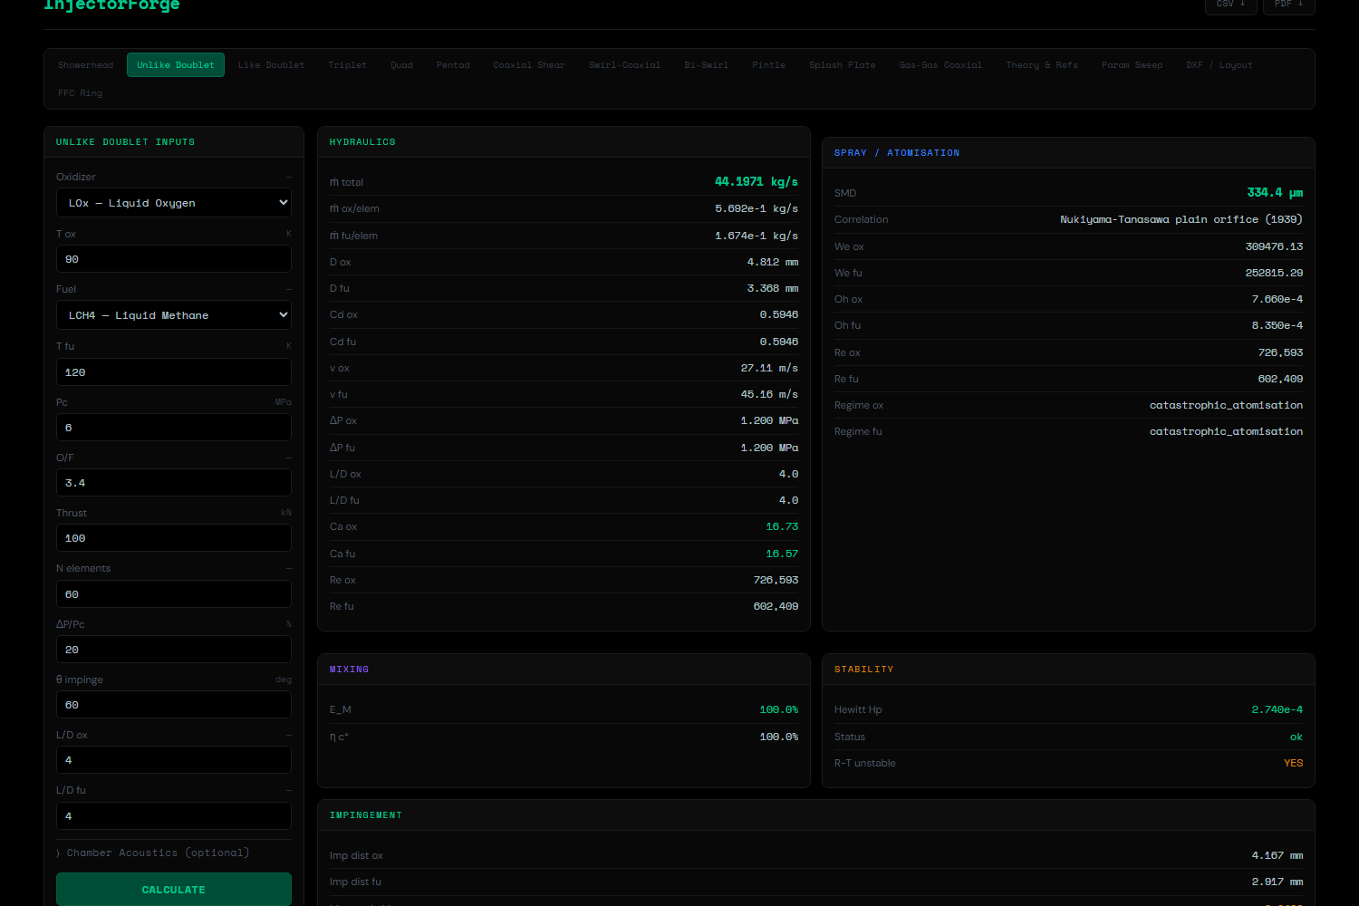Select the Ca ox value 16.73
The height and width of the screenshot is (906, 1359).
coord(782,526)
